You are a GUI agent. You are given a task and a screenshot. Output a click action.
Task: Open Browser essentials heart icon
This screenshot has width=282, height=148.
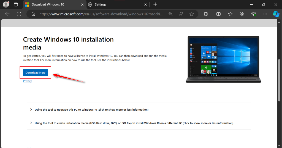254,14
